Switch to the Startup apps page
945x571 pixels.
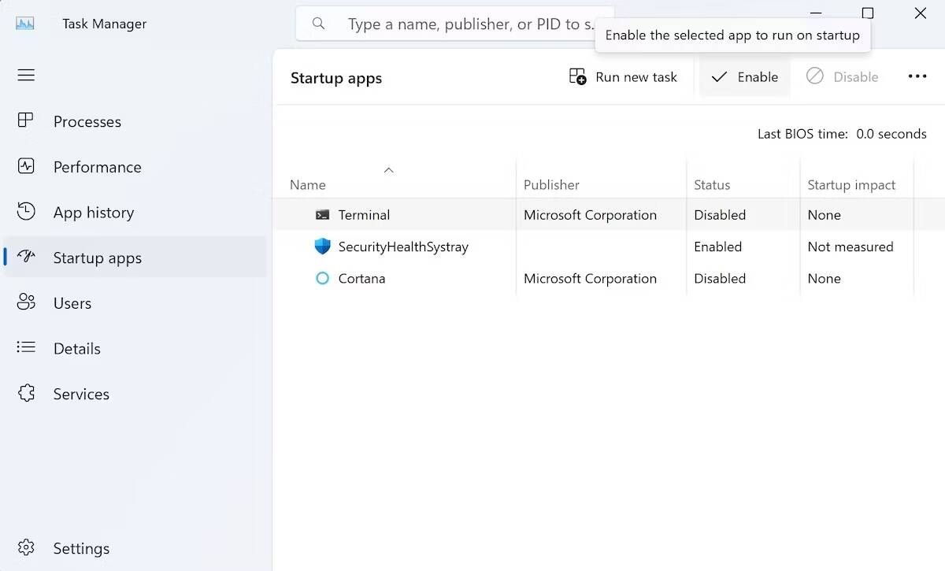click(x=97, y=258)
